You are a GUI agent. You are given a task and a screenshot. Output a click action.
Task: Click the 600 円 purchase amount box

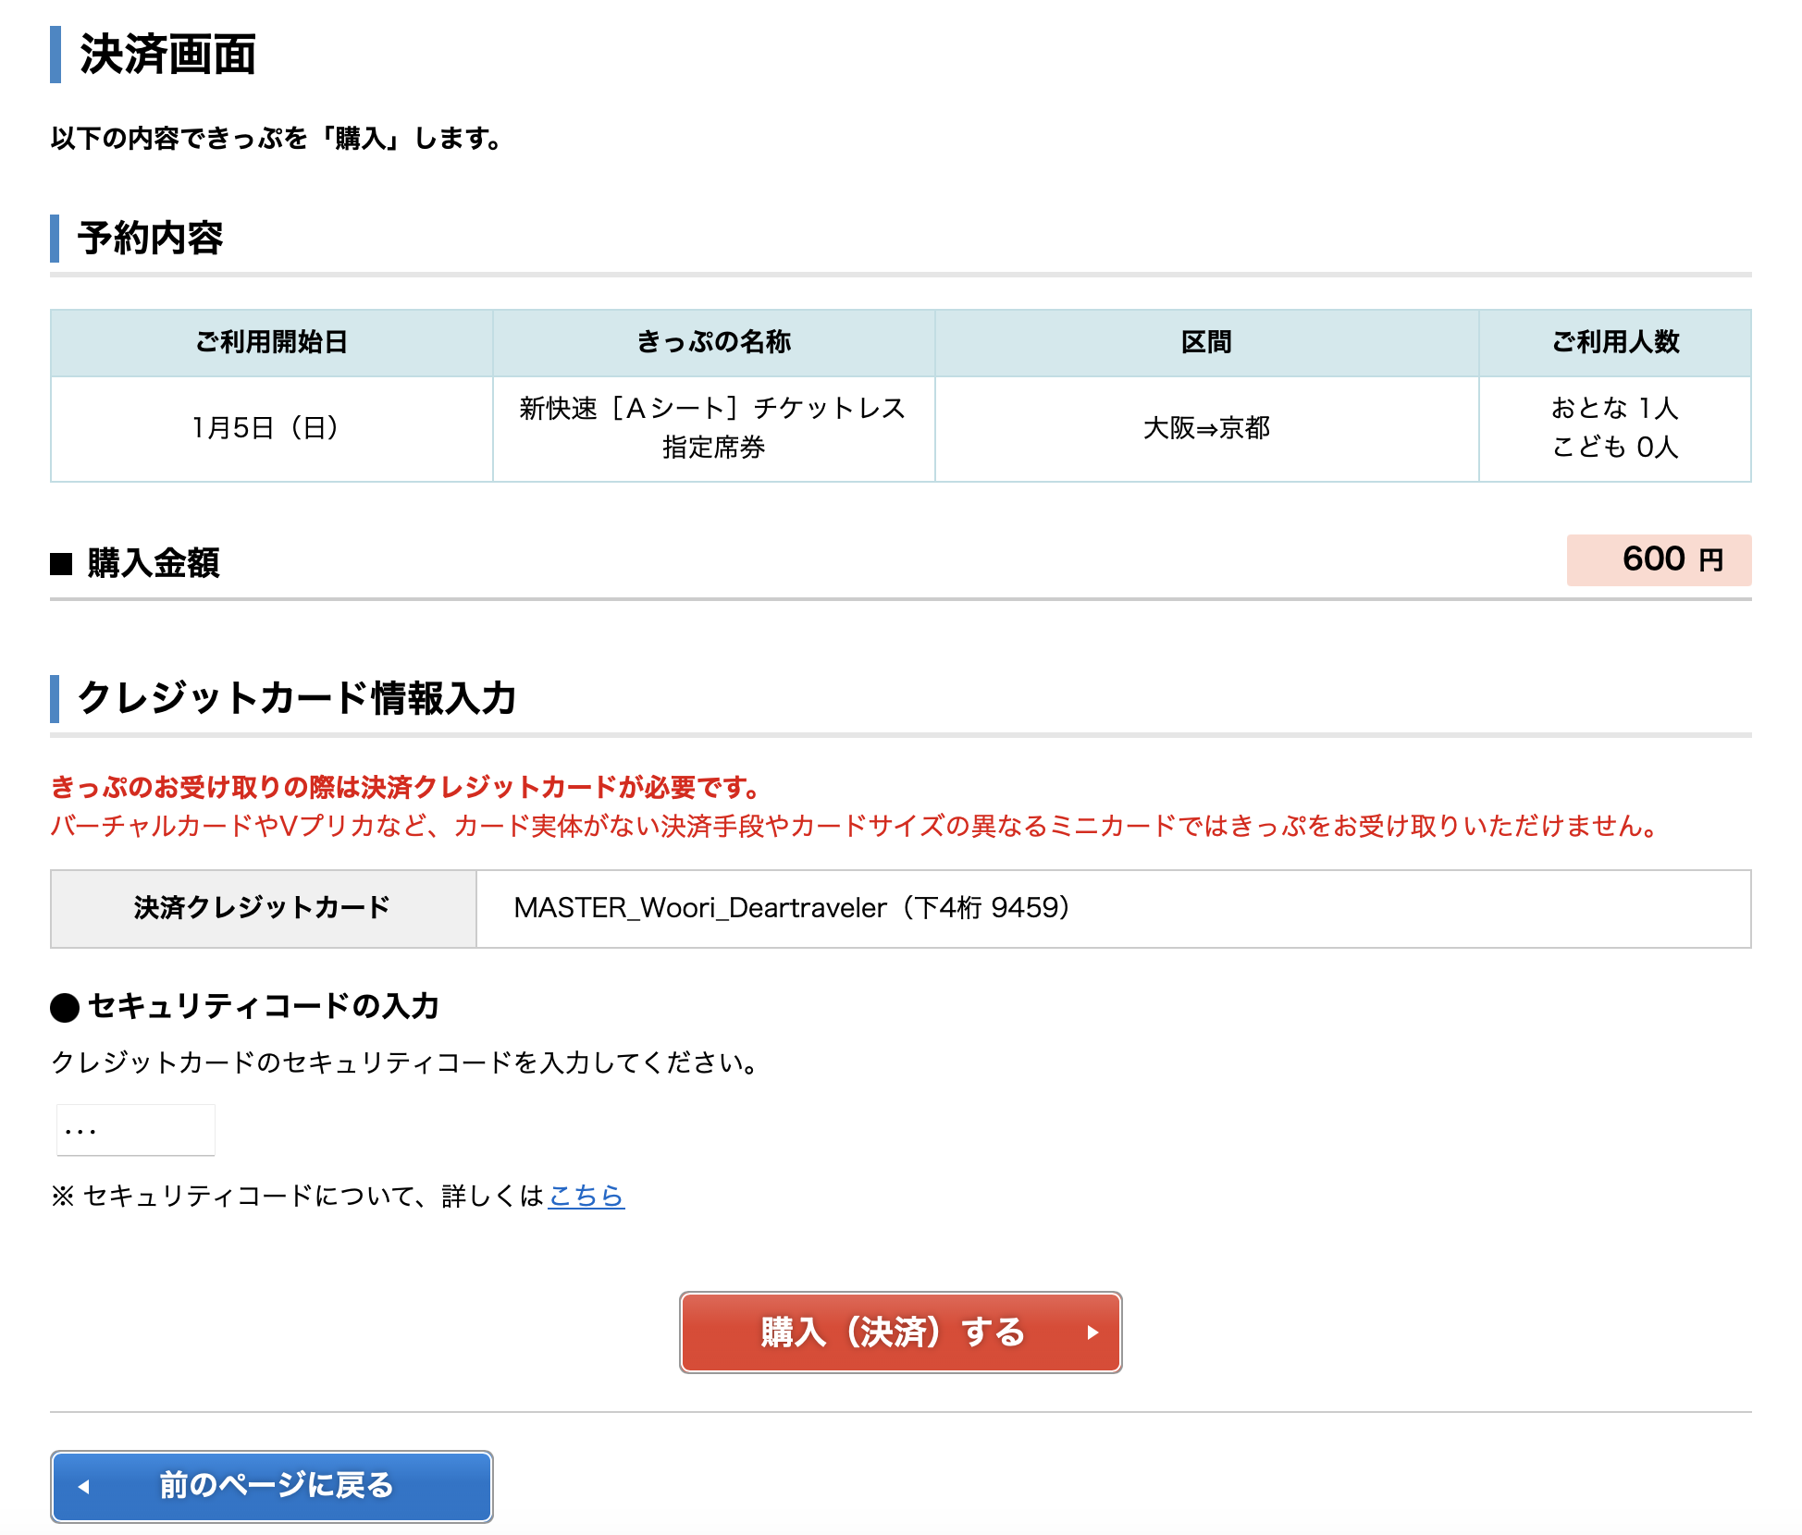click(x=1658, y=559)
